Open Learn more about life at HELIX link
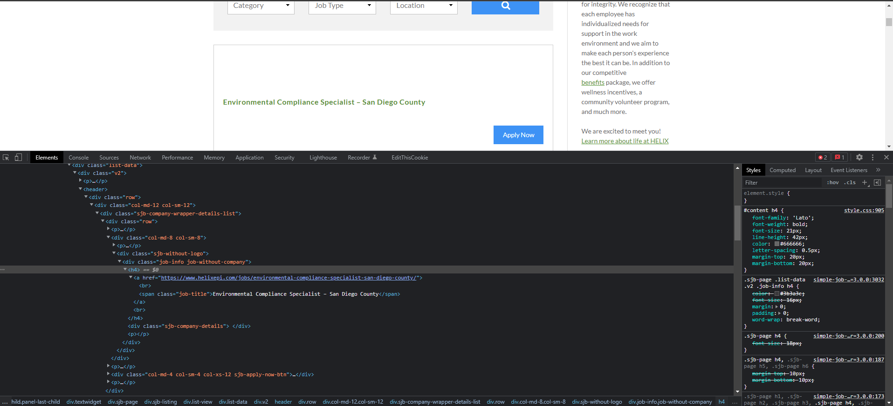Screen dimensions: 893x406 click(625, 141)
